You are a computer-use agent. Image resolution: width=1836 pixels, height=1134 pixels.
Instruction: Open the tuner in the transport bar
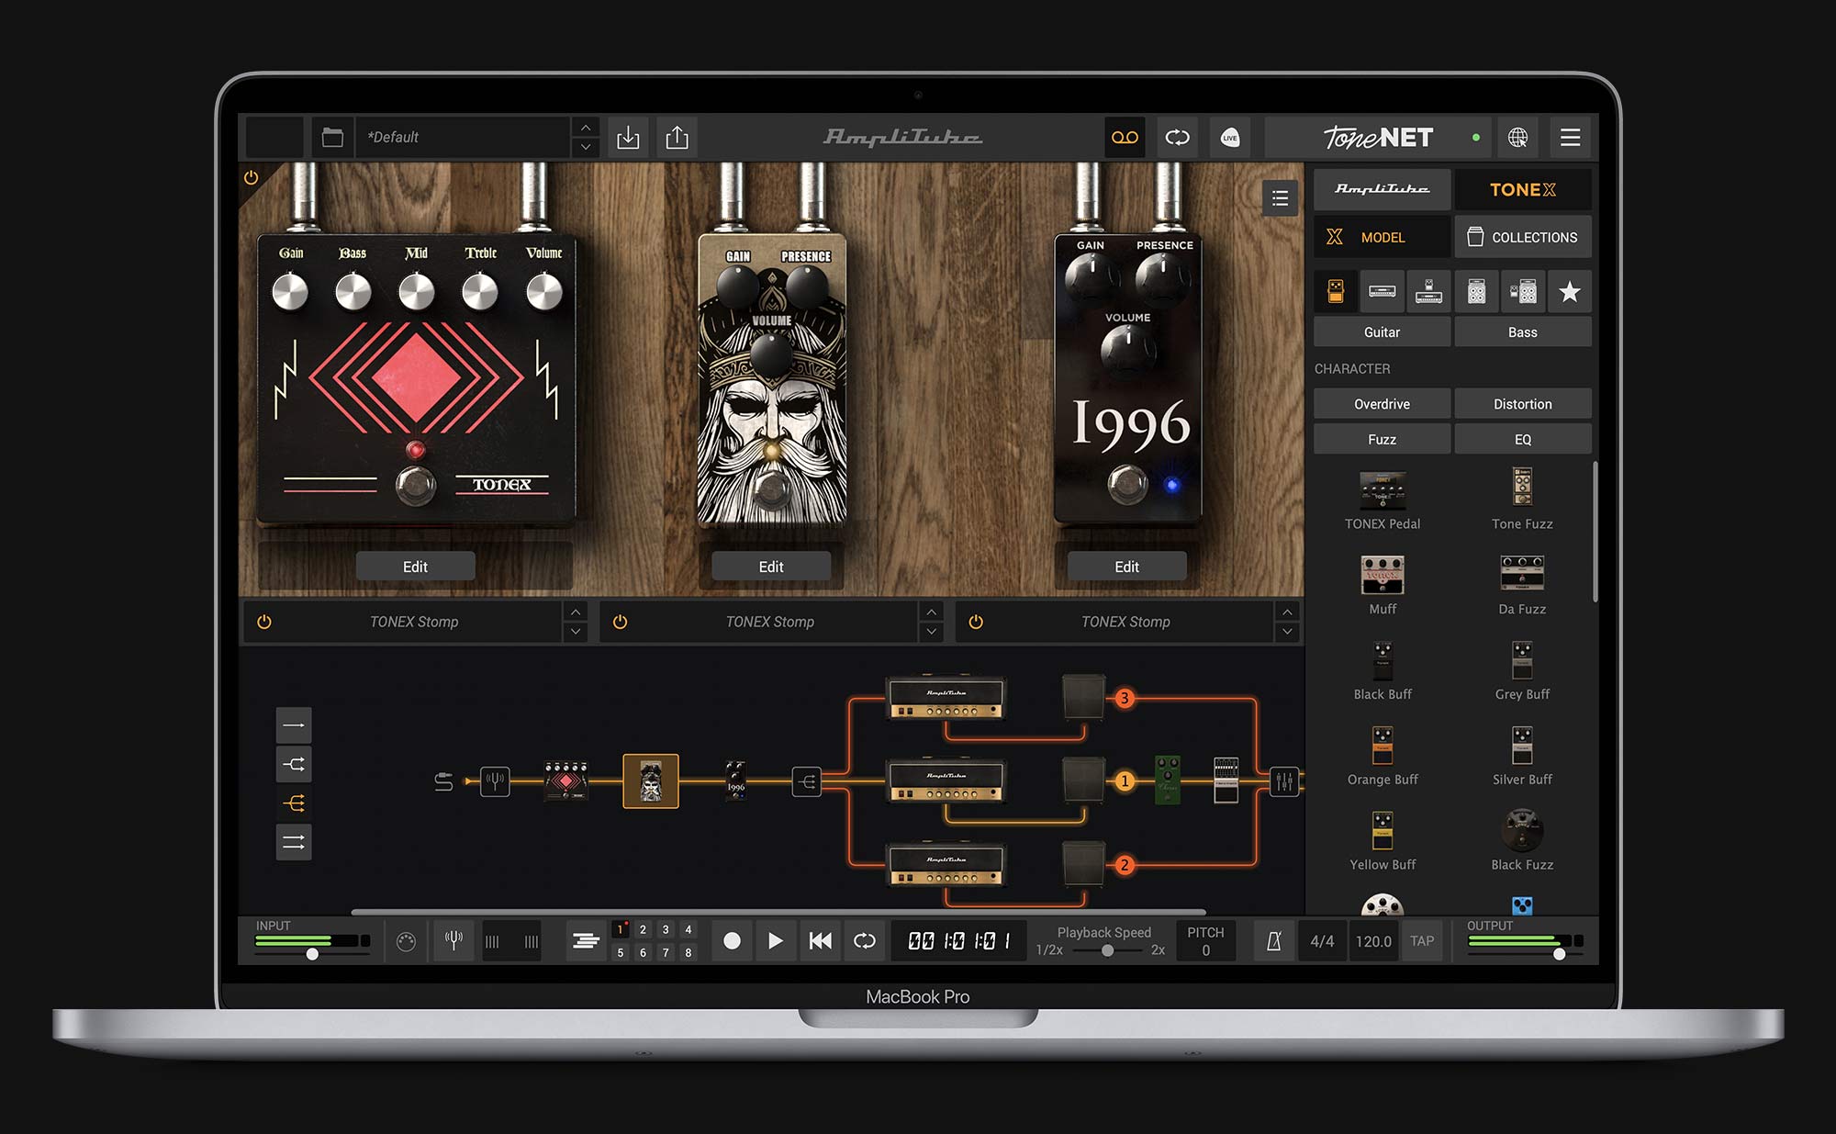(x=453, y=939)
